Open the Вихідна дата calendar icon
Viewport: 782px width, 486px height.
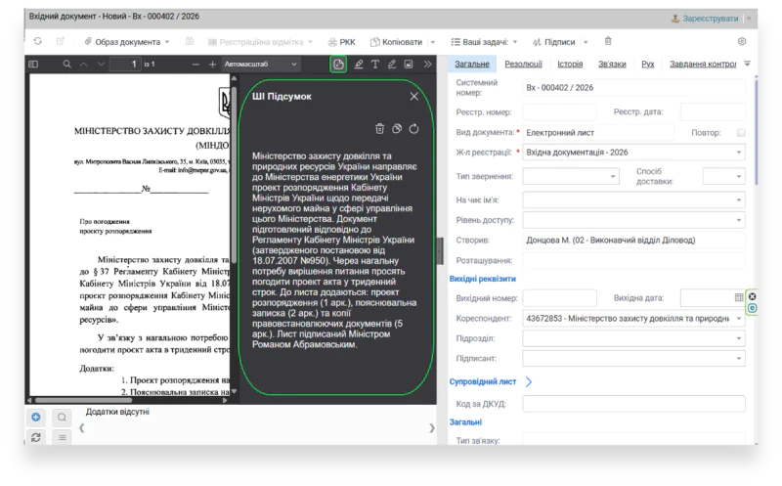coord(739,298)
